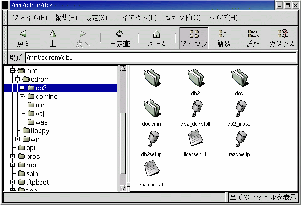Open the 設定(S) menu
Viewport: 301px width, 205px height.
click(96, 18)
